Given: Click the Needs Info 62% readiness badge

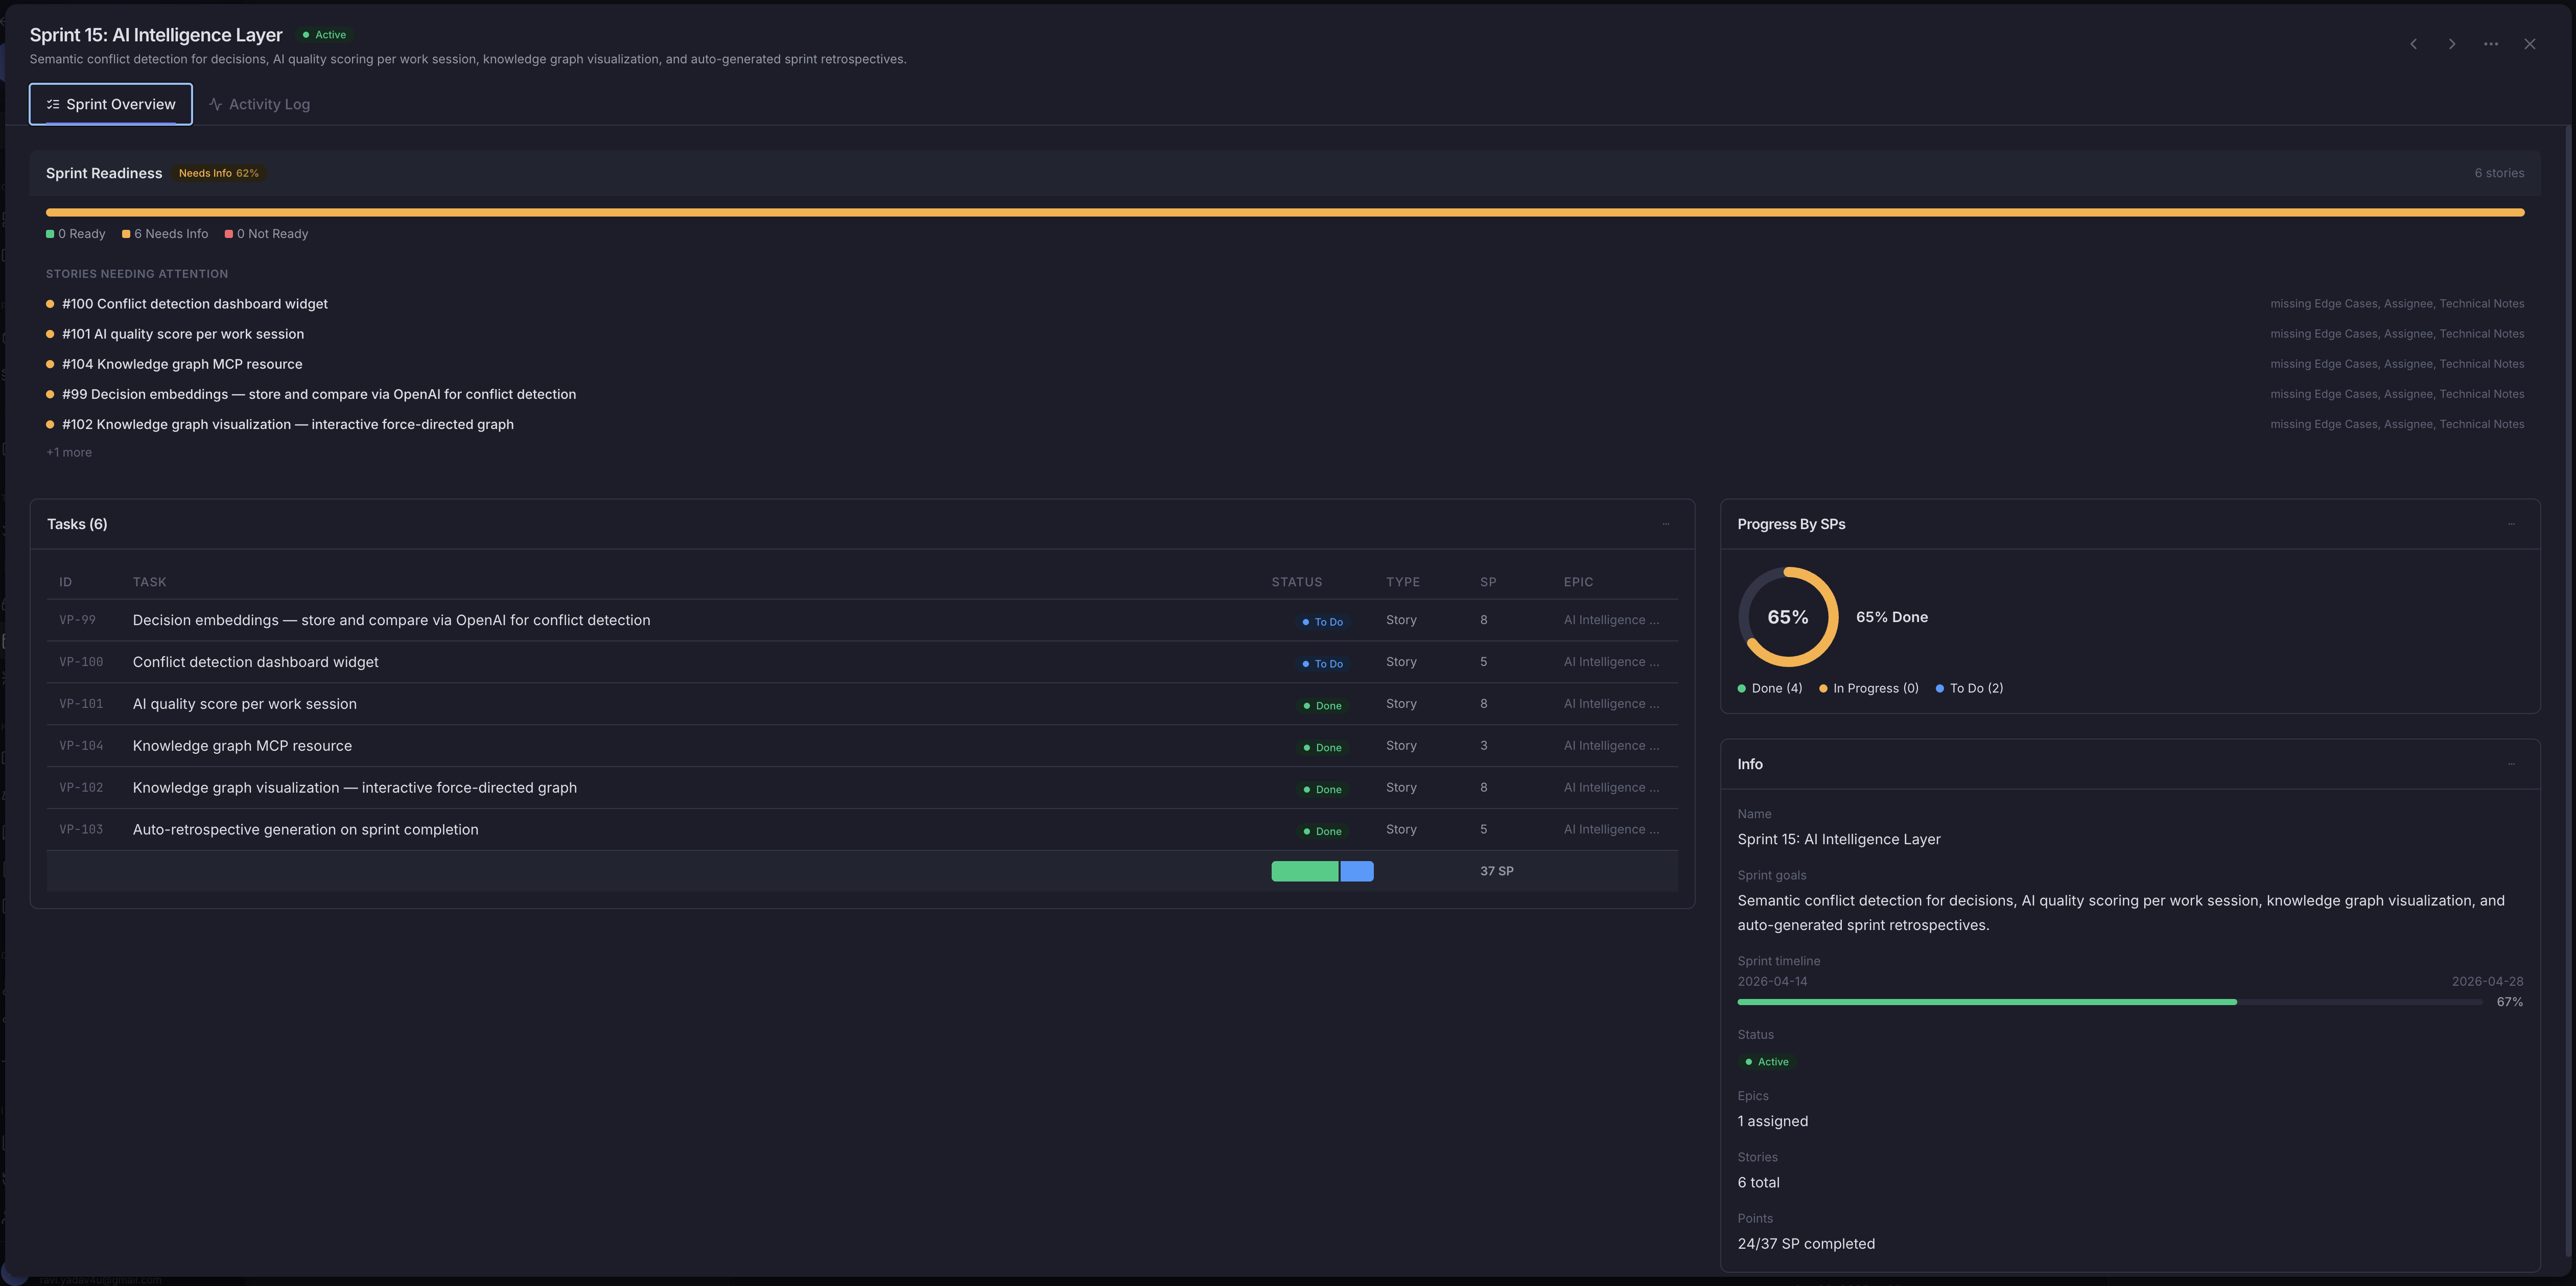Looking at the screenshot, I should [219, 173].
